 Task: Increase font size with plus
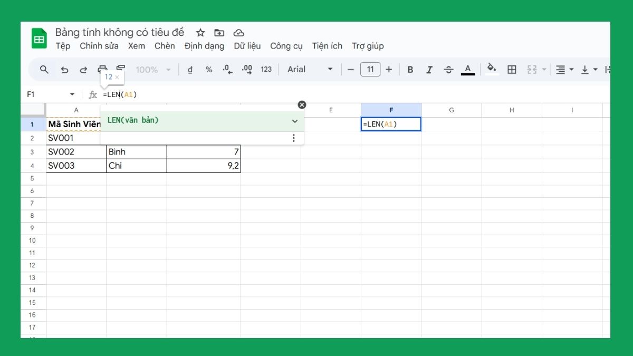pos(389,70)
